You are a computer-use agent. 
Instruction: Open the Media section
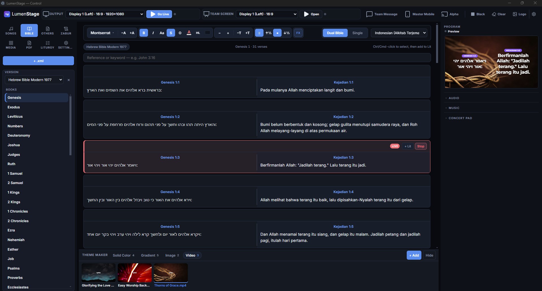11,45
